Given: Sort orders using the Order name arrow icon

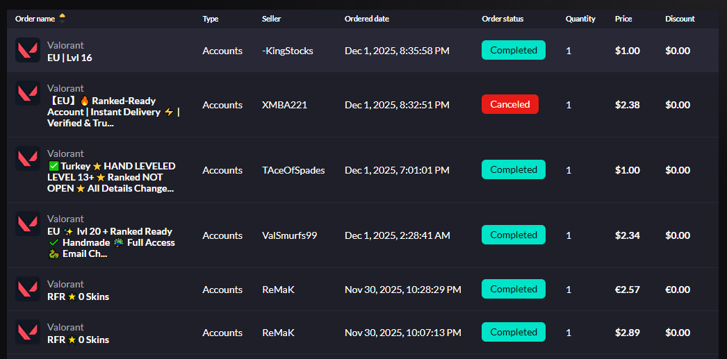Looking at the screenshot, I should tap(62, 19).
